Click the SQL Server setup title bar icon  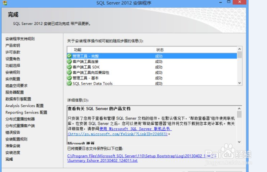pos(5,3)
